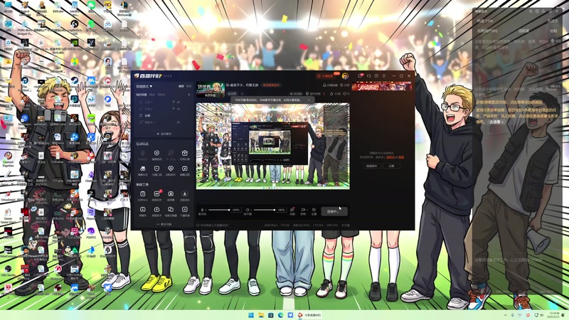
Task: Edit the second source in the scene list
Action: click(x=174, y=109)
